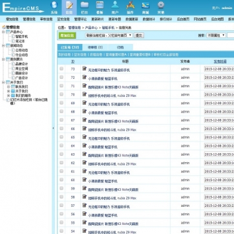This screenshot has height=234, width=234.
Task: Open the 数据更新 submenu item
Action: click(132, 19)
